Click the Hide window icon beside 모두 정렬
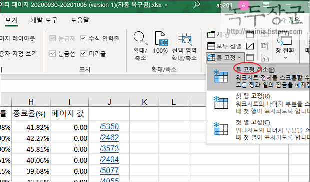The image size is (310, 182). (250, 46)
